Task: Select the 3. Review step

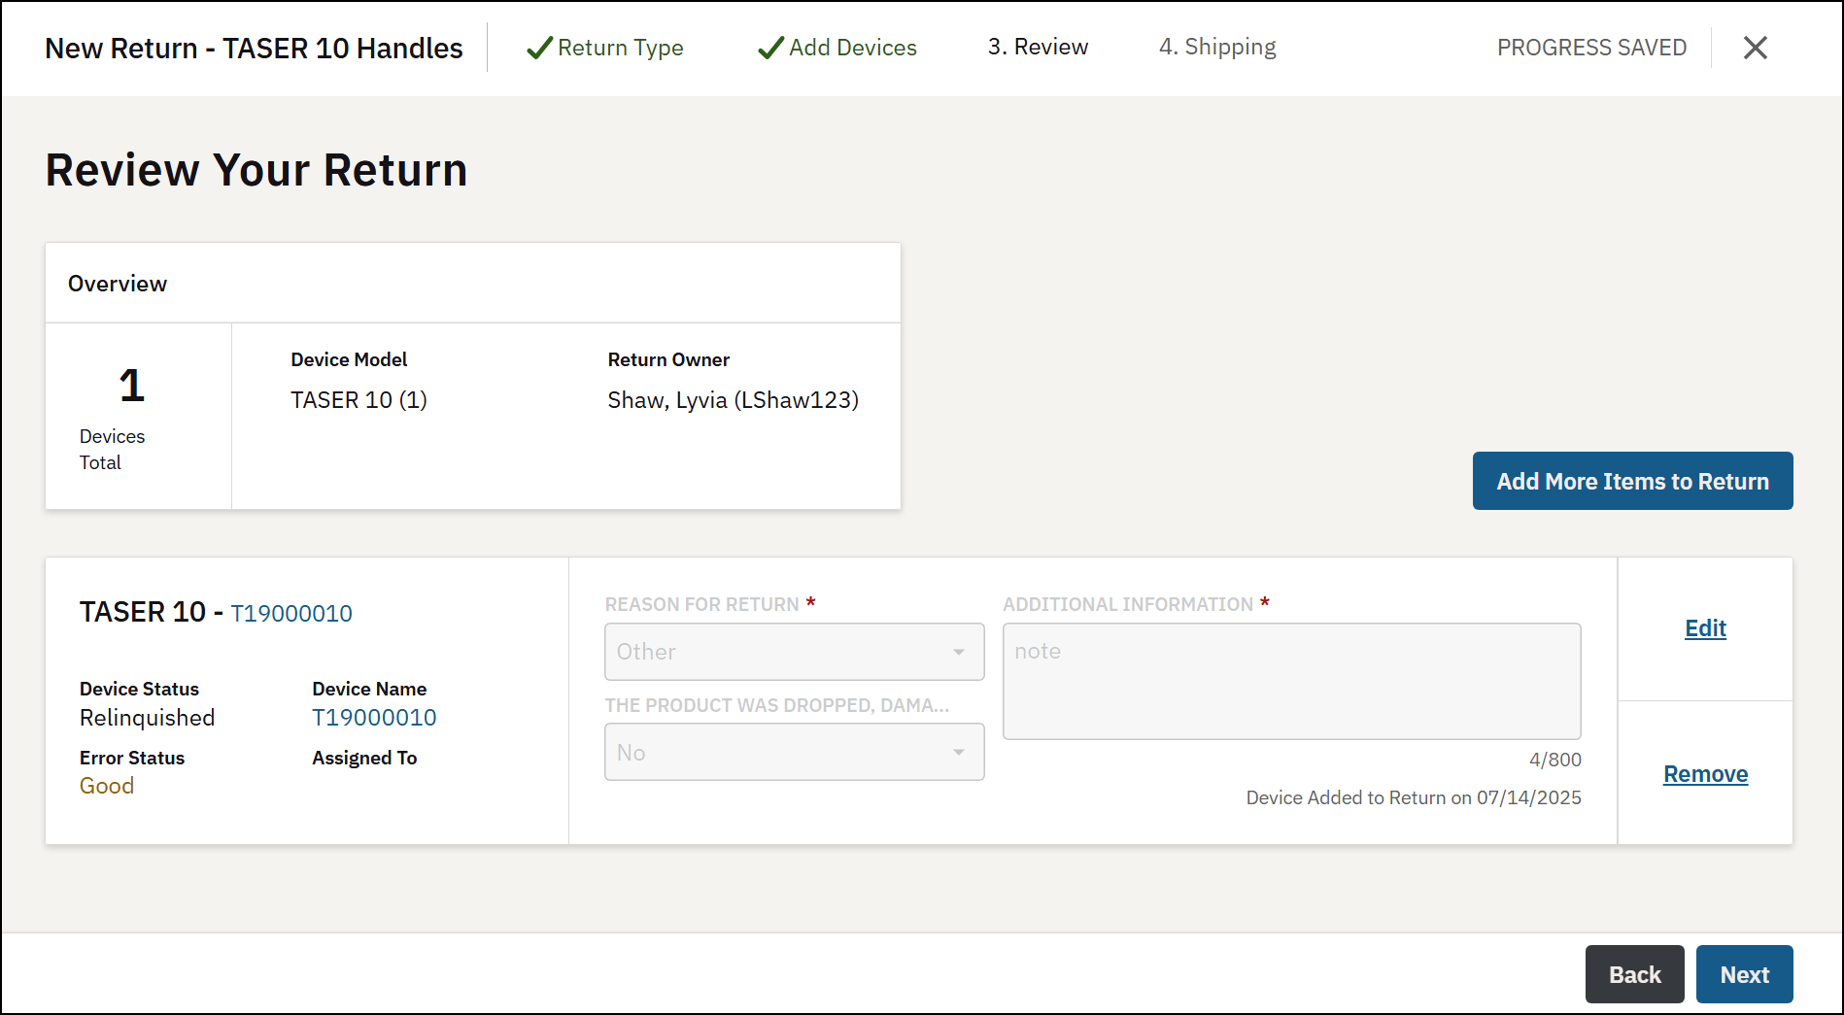Action: (x=1038, y=48)
